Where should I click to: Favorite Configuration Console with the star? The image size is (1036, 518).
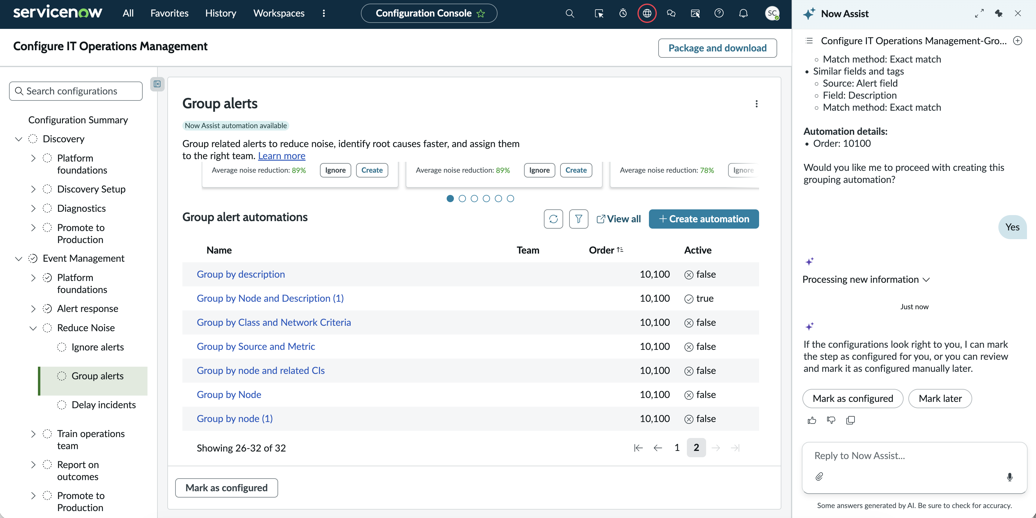[481, 14]
